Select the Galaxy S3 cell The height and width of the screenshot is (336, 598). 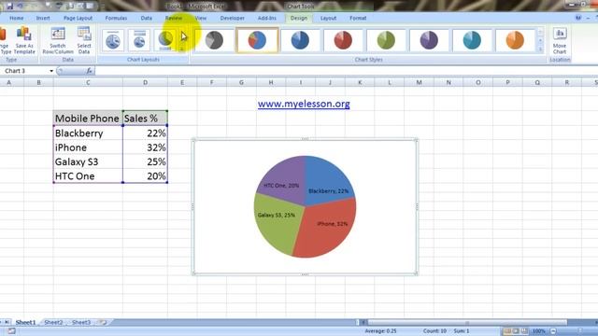point(88,161)
